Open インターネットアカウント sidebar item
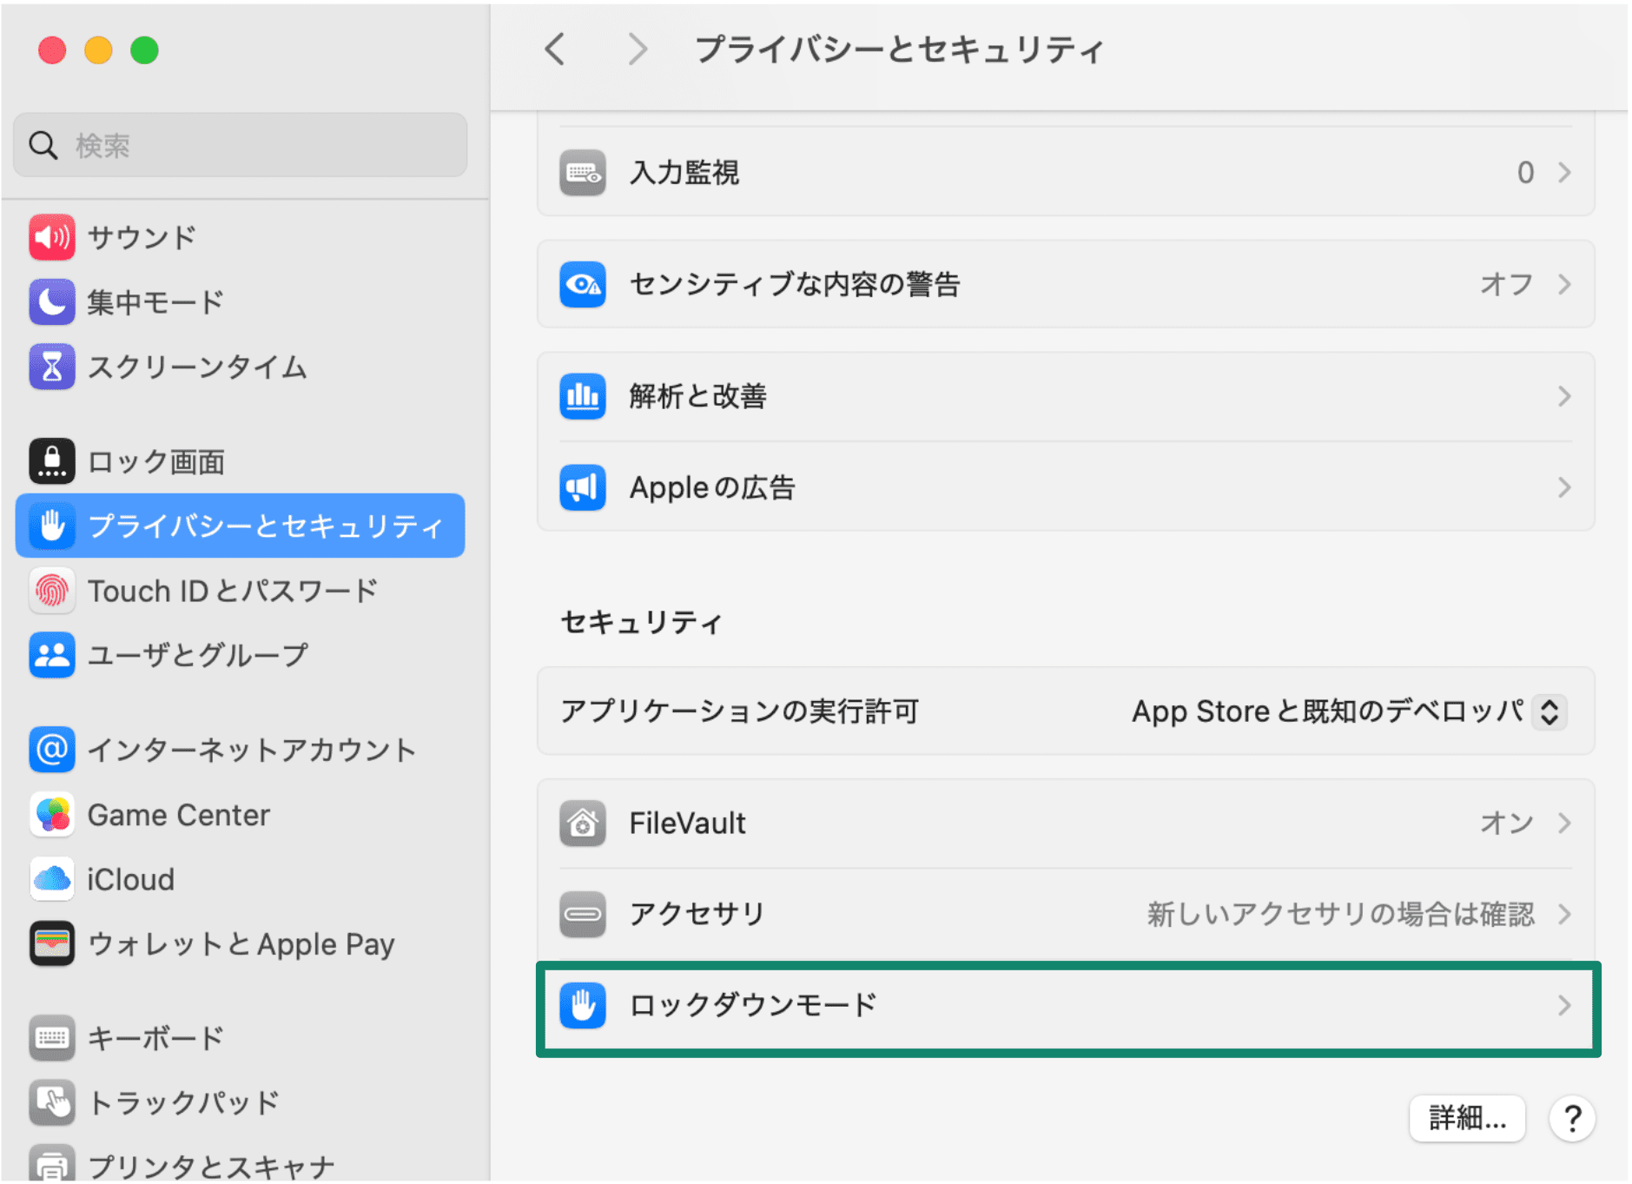Screen dimensions: 1632x1184 tap(252, 751)
